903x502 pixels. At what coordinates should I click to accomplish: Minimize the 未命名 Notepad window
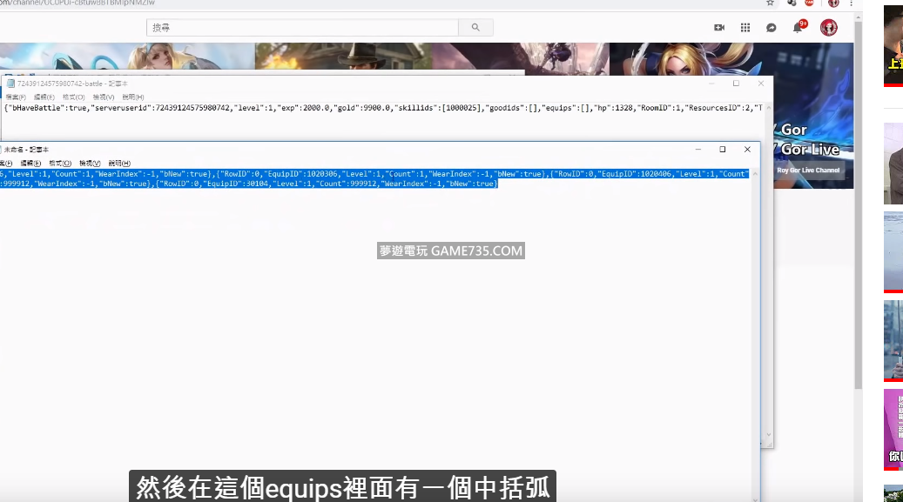coord(698,149)
